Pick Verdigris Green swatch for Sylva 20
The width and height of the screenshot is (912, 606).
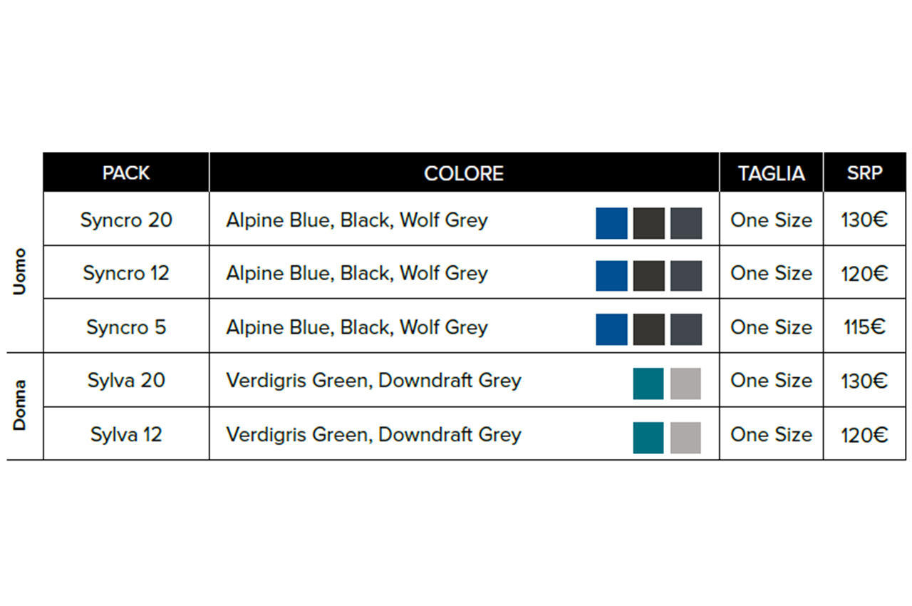point(648,384)
